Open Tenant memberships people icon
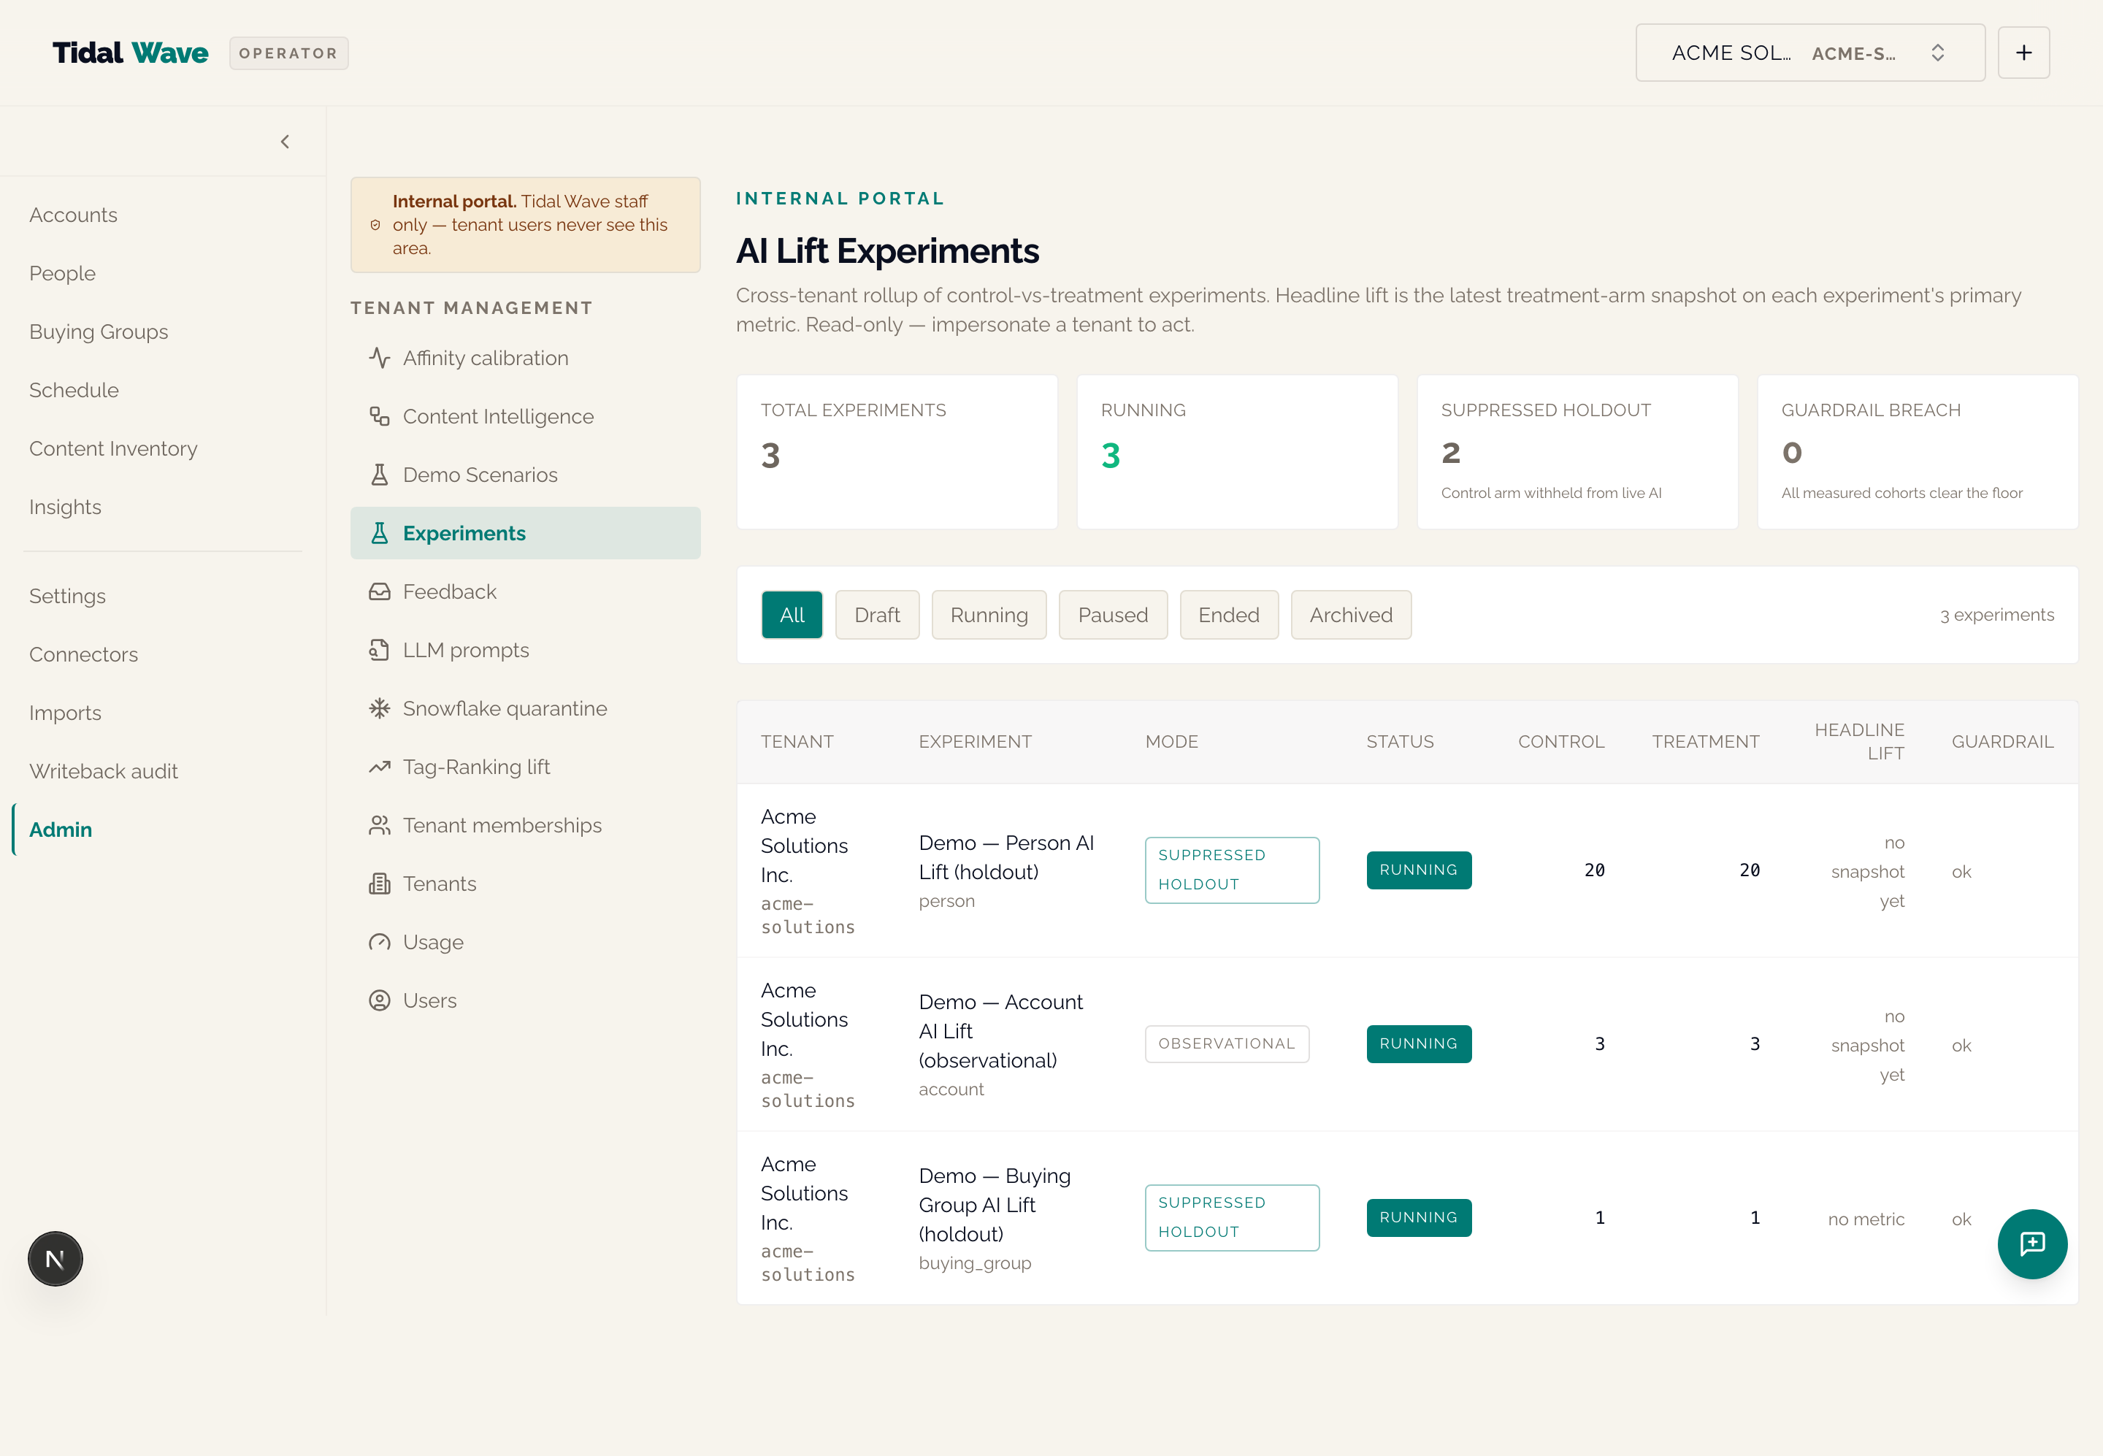 pos(380,824)
